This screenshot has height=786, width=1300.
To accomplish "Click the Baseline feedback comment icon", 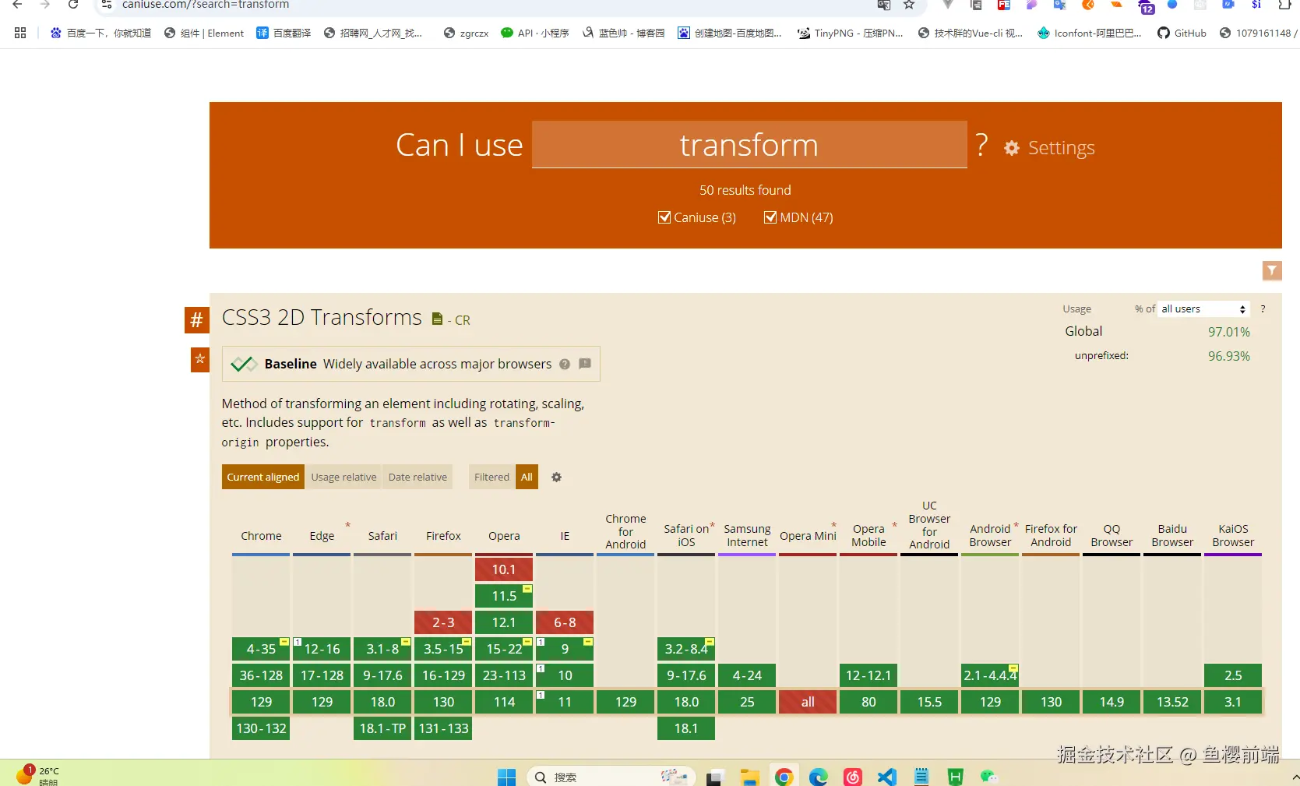I will pyautogui.click(x=585, y=364).
